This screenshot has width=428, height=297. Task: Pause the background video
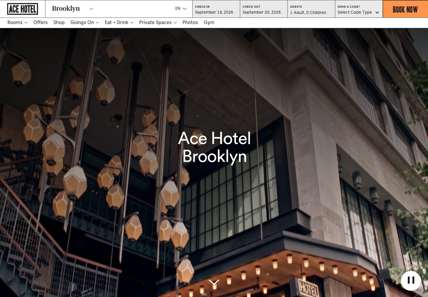point(411,280)
